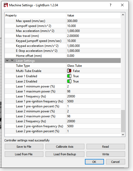Toggle the Multi-Tube Enable switch
Image resolution: width=133 pixels, height=171 pixels.
point(69,71)
